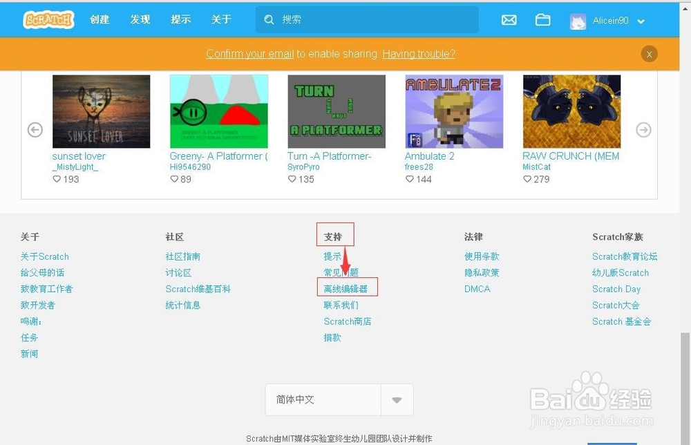Open the 简体中文 language dropdown

pyautogui.click(x=339, y=399)
